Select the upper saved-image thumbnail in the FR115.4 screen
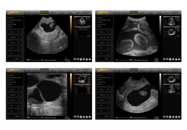Image resolution: width=187 pixels, height=130 pixels. coord(82,79)
